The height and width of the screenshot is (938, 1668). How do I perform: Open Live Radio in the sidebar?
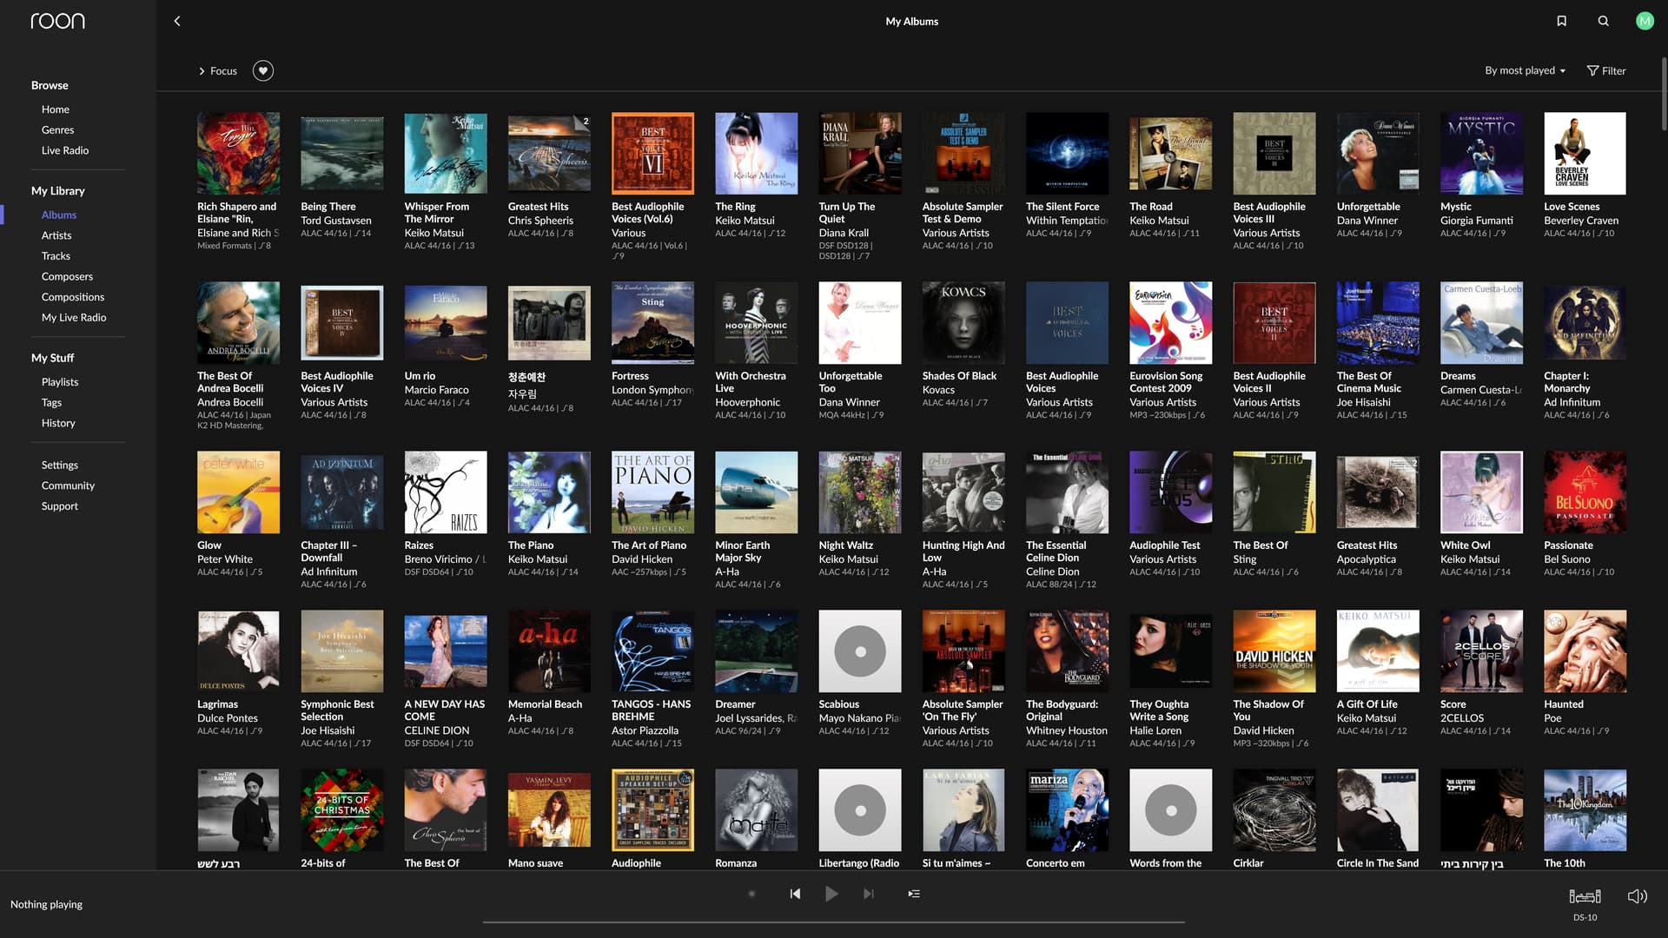(65, 150)
